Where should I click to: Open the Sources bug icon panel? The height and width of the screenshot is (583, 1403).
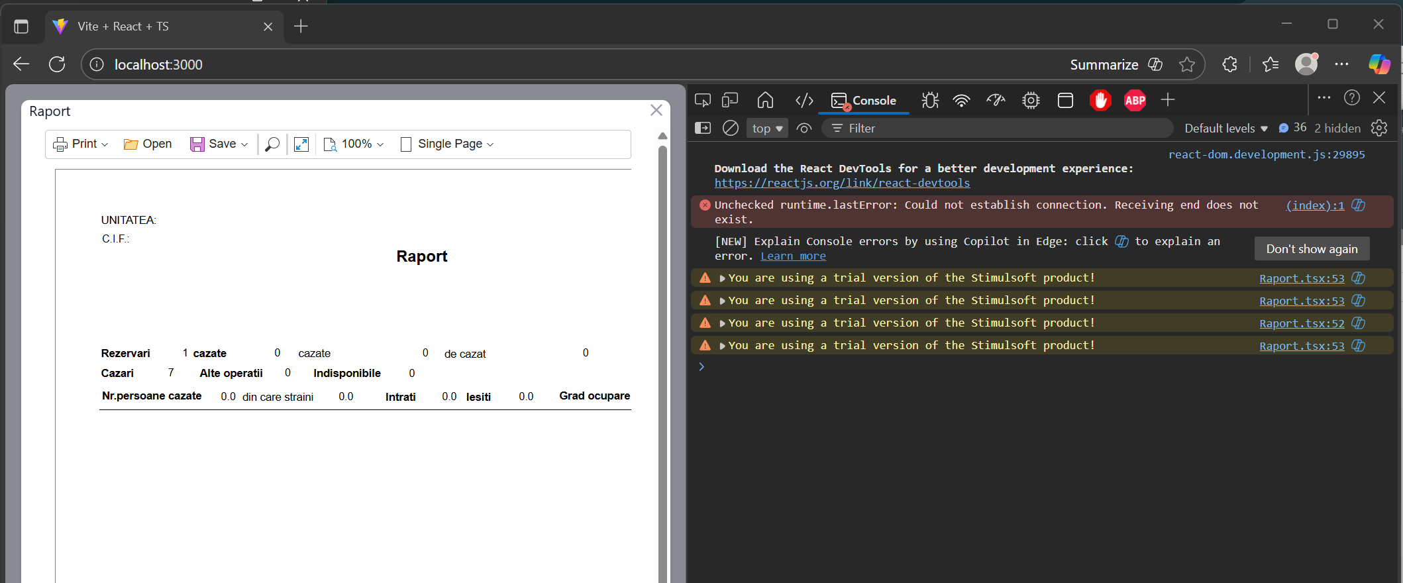pos(930,101)
